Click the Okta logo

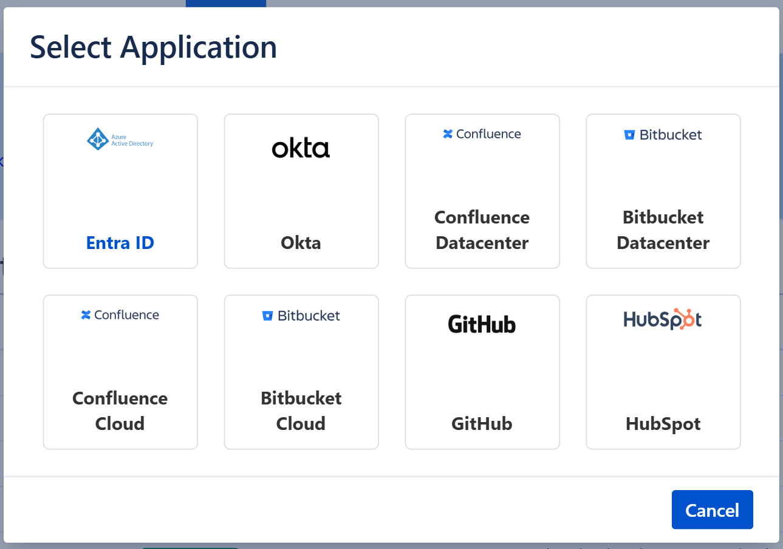click(301, 148)
